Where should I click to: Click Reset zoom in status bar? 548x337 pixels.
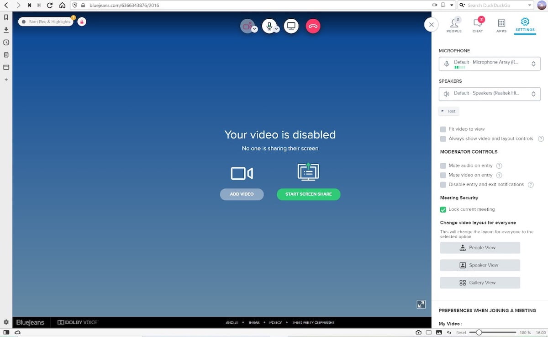click(461, 332)
